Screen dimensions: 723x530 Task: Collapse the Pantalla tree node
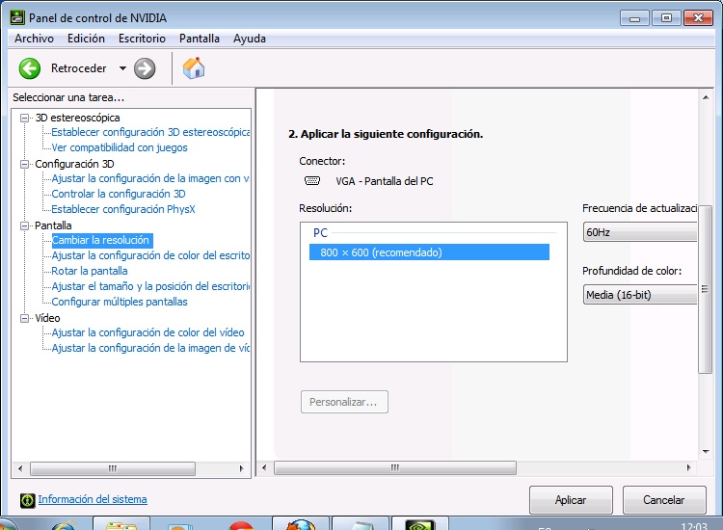[x=25, y=225]
